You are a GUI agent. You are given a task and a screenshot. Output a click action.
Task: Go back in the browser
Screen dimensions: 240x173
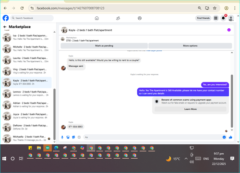pyautogui.click(x=5, y=8)
